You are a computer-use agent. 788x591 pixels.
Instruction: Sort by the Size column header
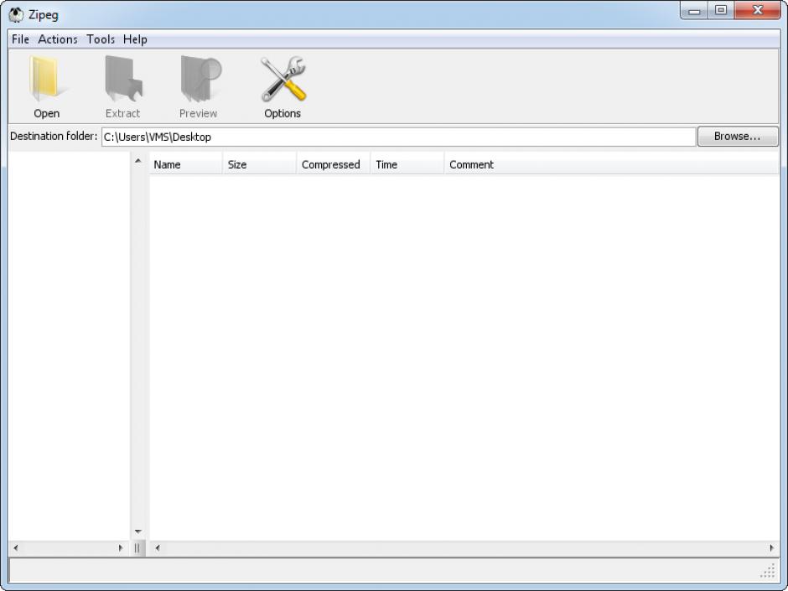point(259,164)
